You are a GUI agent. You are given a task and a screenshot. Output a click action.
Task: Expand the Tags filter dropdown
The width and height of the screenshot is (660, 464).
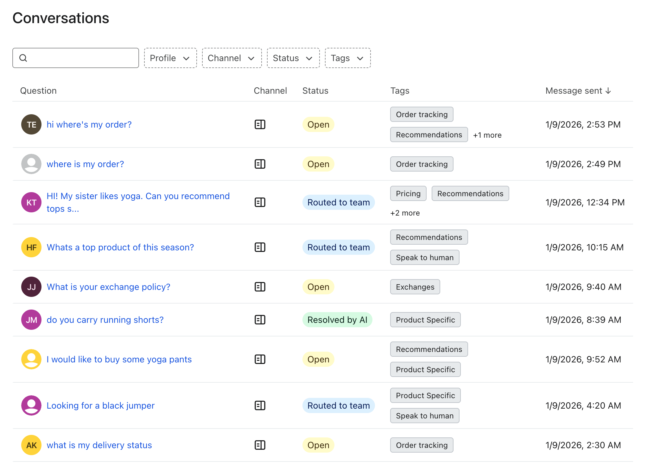[x=347, y=58]
